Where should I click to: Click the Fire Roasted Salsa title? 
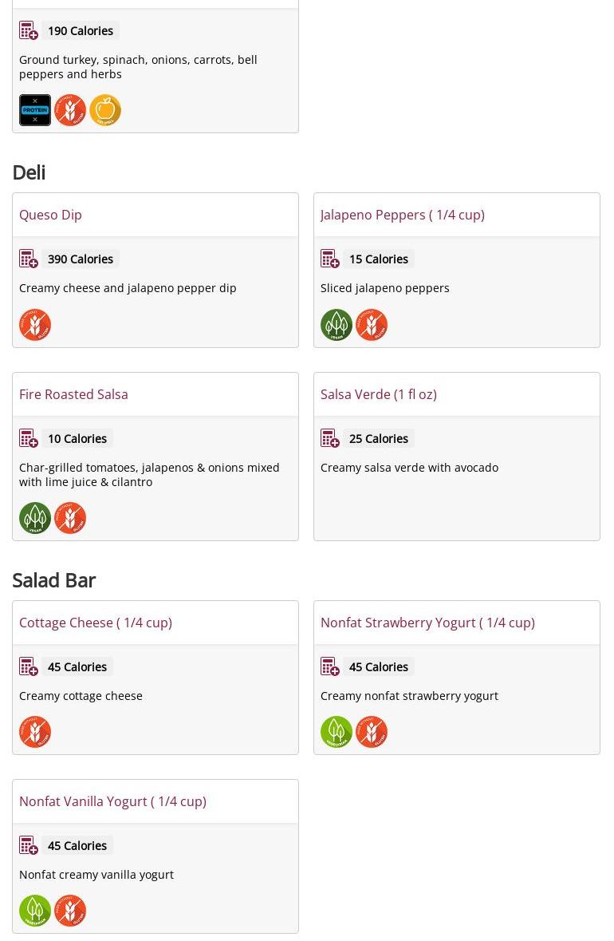click(x=73, y=394)
